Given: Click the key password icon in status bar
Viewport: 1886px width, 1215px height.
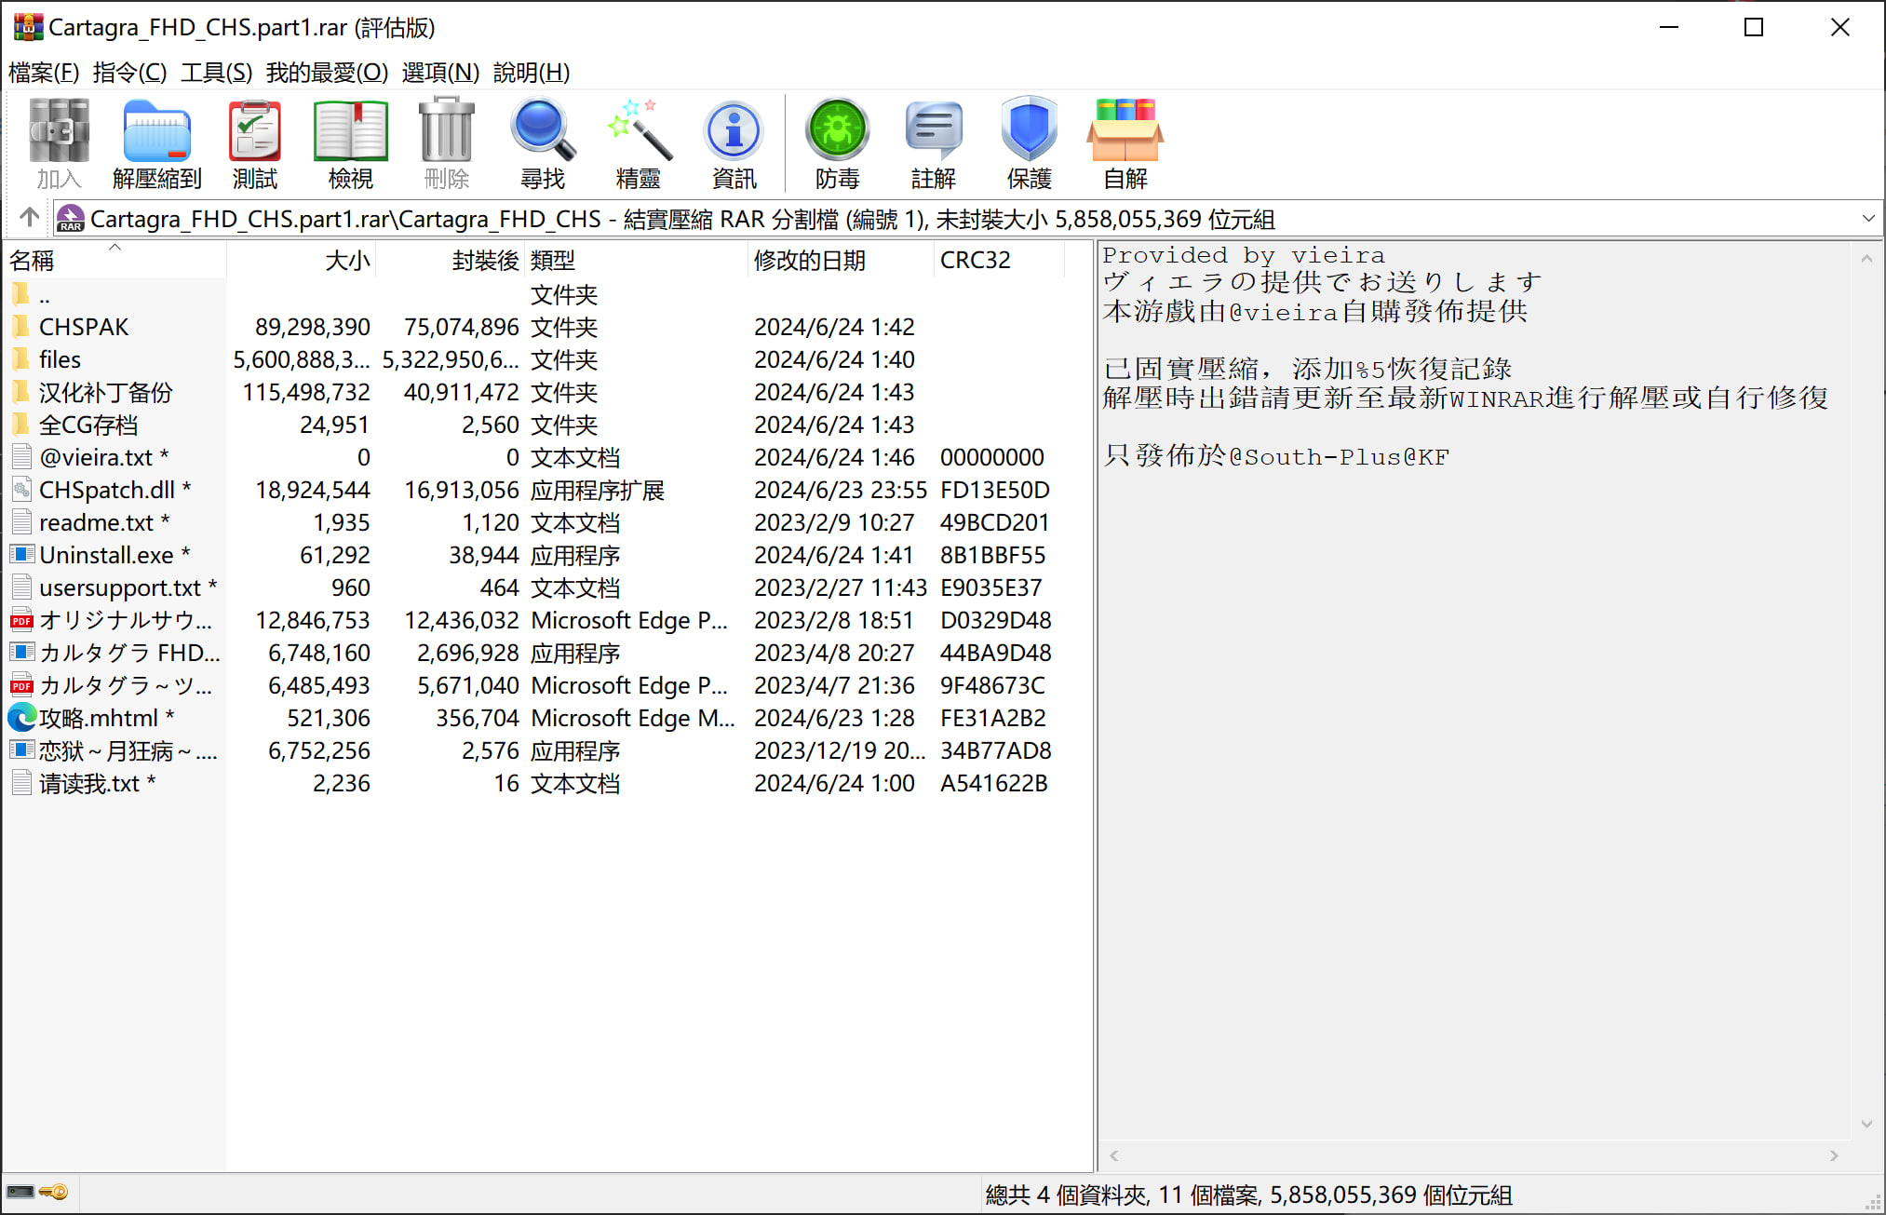Looking at the screenshot, I should coord(54,1192).
